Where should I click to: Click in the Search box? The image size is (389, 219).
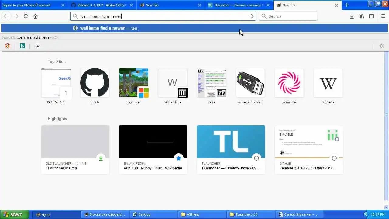click(x=288, y=16)
